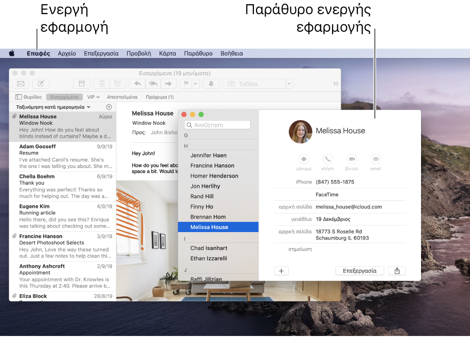Click email melissa_house@icloud.com
Viewport: 470px width, 337px height.
(349, 207)
